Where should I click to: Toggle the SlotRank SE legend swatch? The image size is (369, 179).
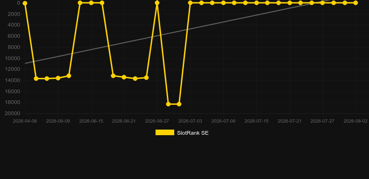tap(165, 132)
